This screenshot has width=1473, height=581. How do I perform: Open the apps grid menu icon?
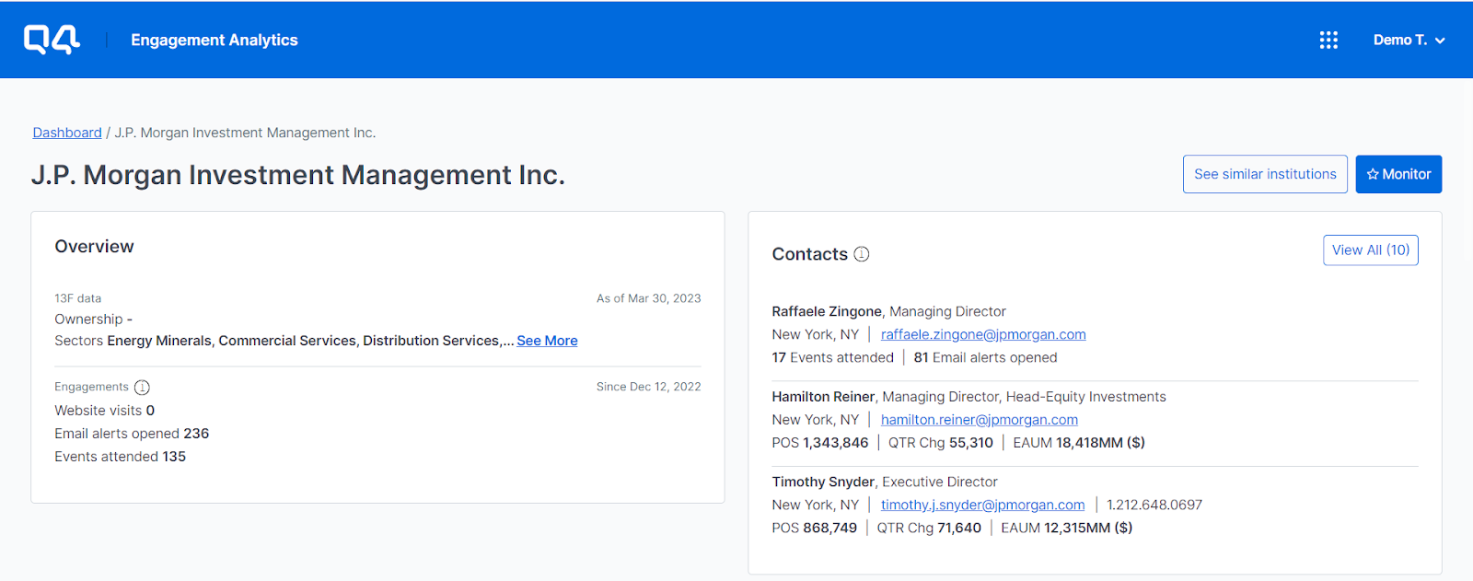(x=1328, y=40)
